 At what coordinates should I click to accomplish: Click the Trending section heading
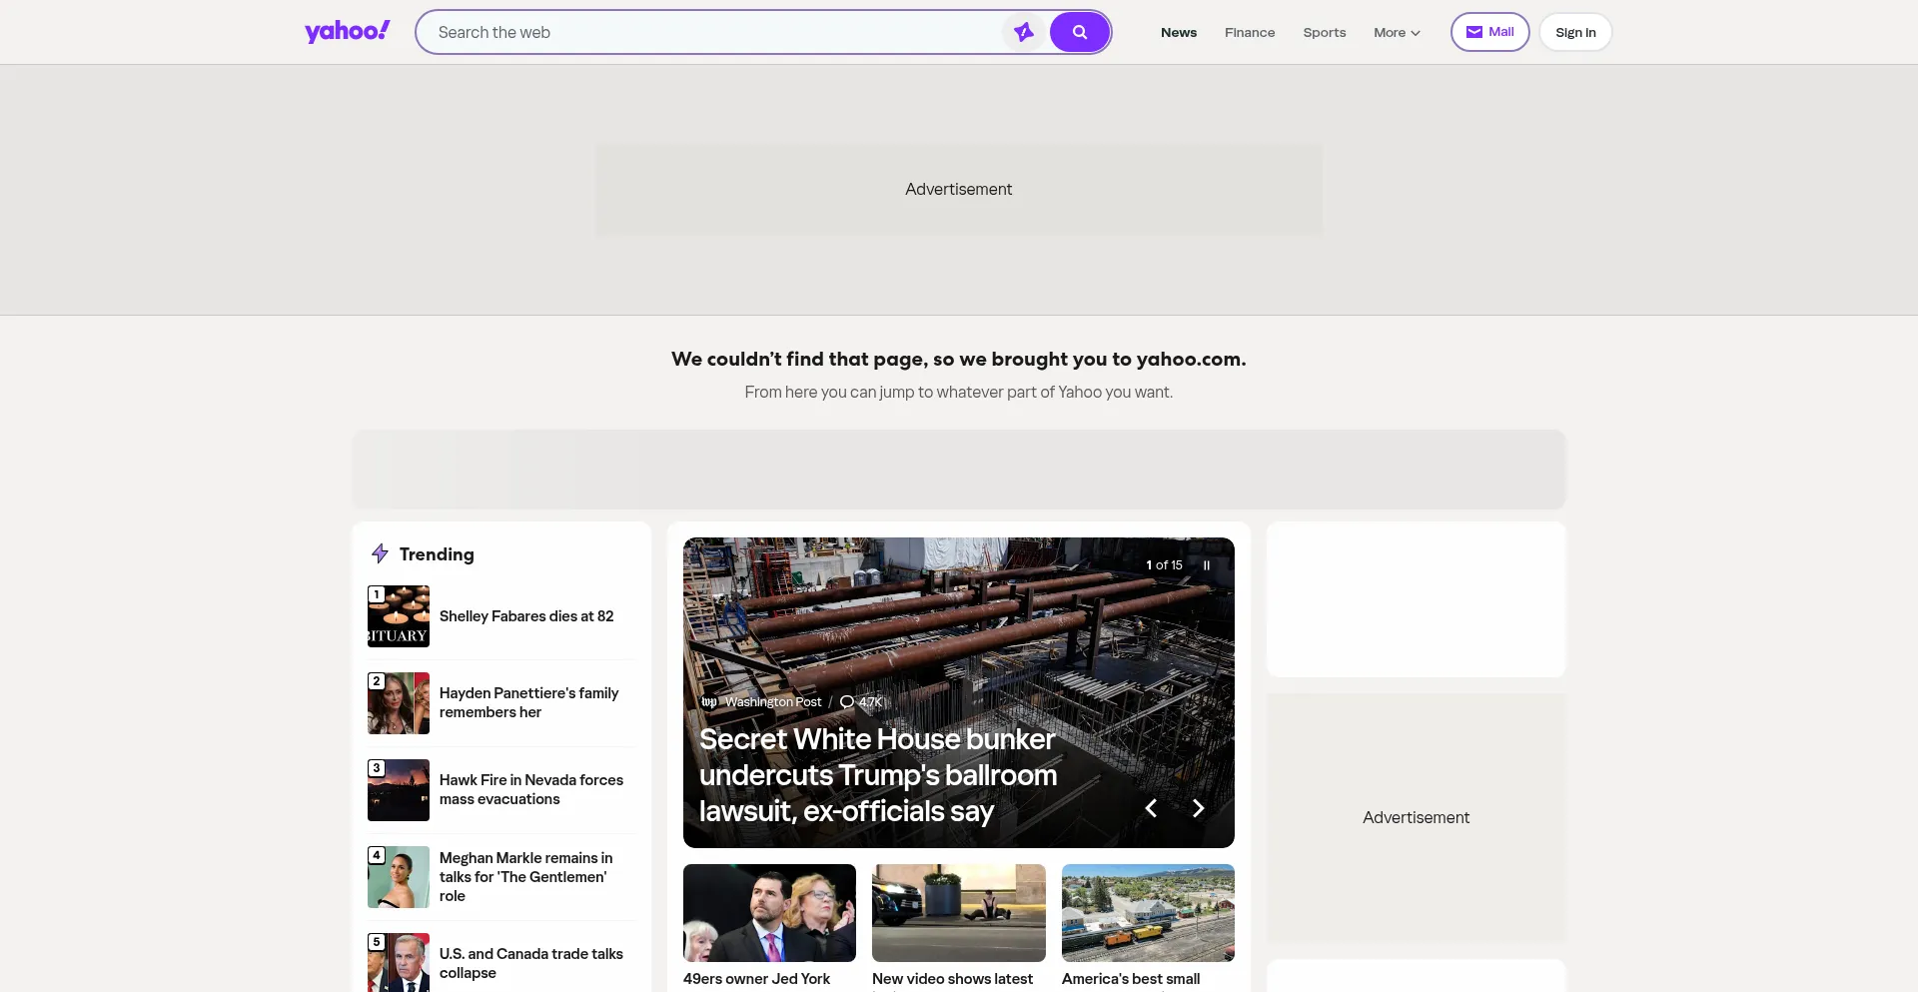[437, 554]
